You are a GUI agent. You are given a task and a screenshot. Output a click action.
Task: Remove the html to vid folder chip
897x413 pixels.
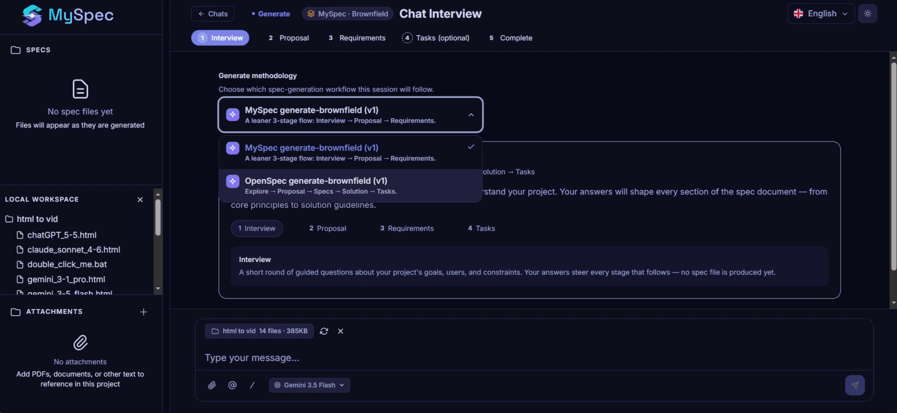click(341, 331)
